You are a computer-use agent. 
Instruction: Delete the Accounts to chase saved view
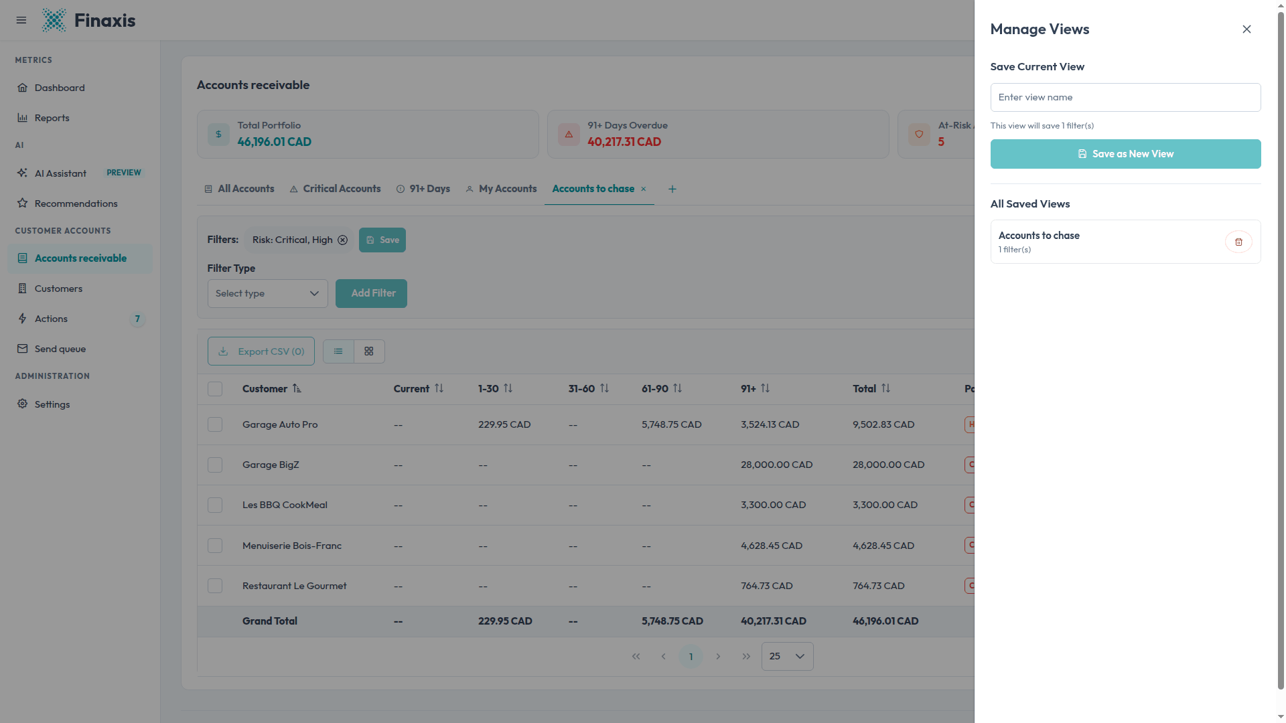1238,242
